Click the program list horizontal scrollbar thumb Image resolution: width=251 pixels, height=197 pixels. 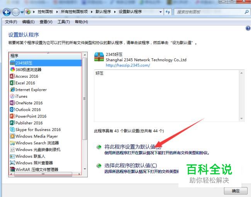(43, 174)
